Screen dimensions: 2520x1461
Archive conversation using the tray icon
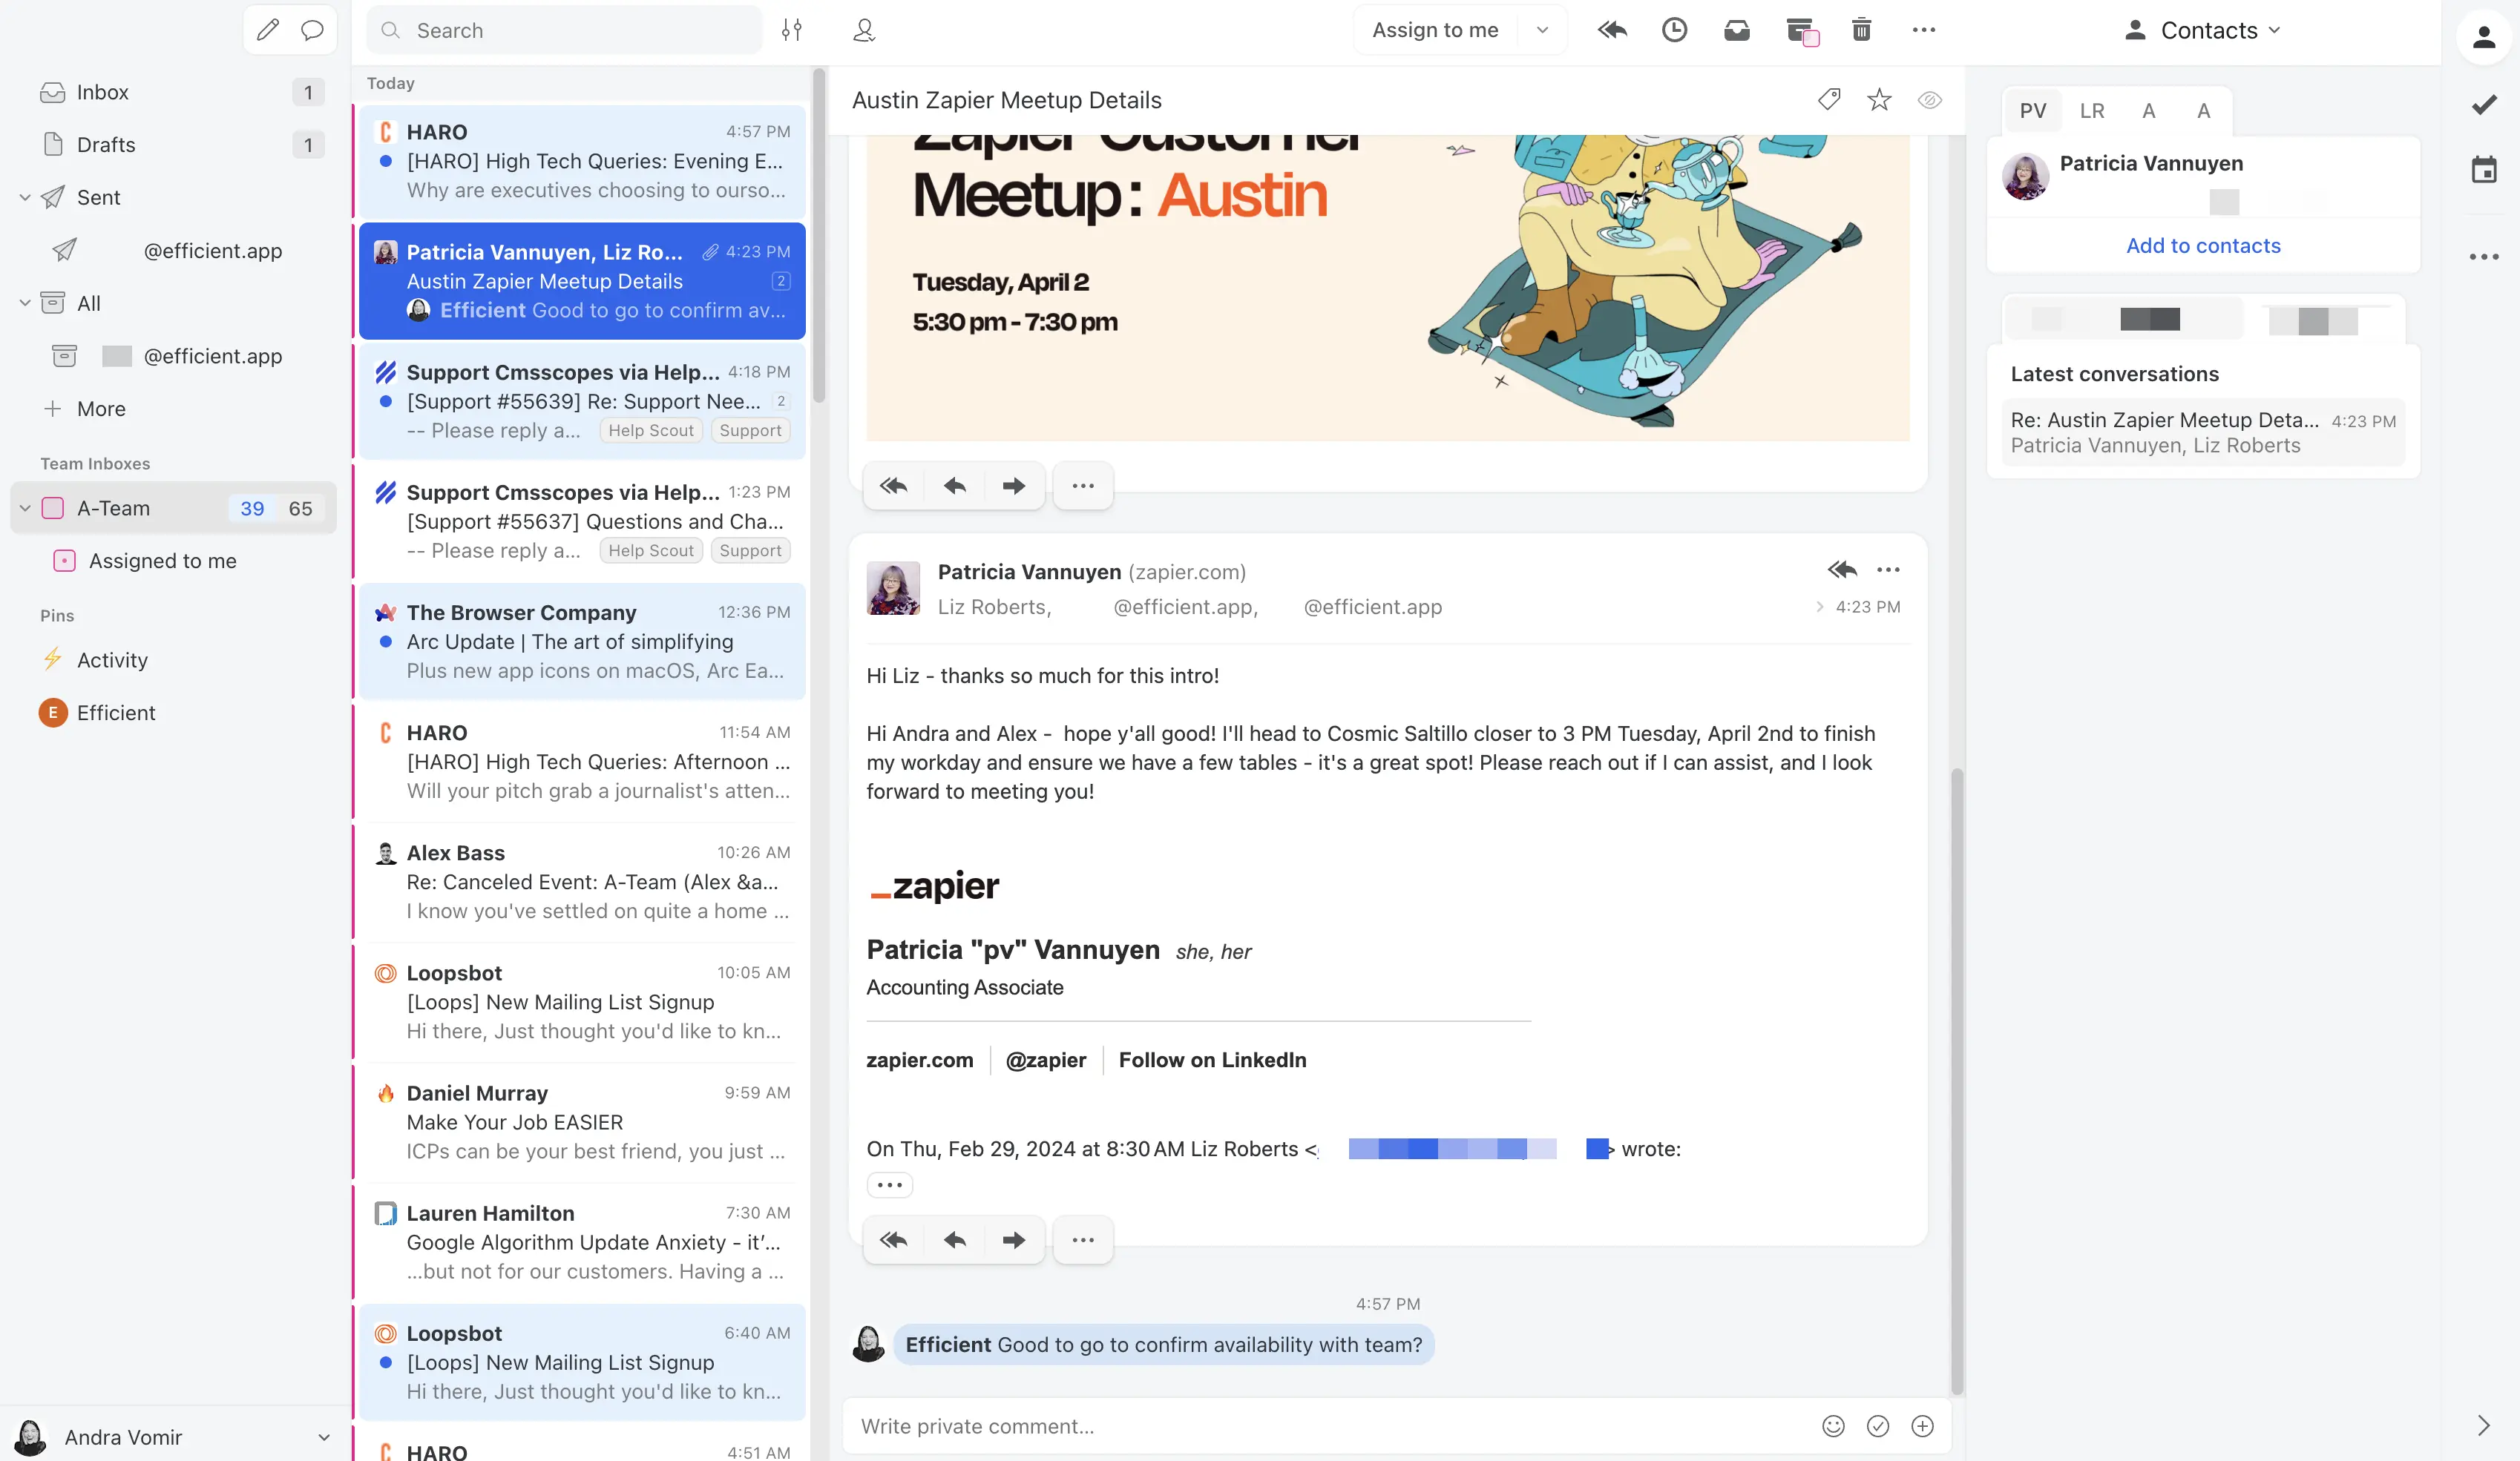pos(1736,30)
